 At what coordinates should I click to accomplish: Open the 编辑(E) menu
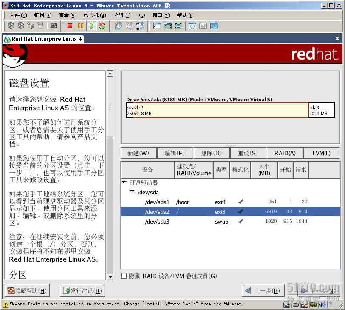42,15
